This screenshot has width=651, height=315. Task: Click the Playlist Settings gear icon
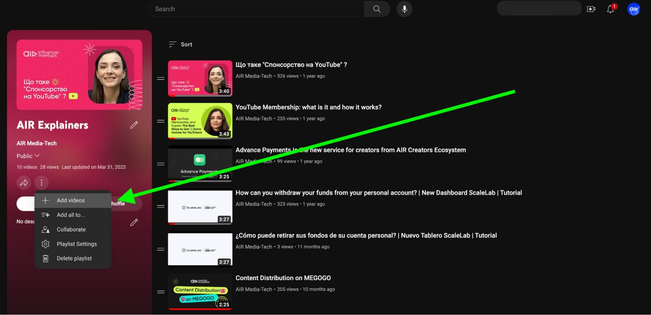(x=46, y=244)
